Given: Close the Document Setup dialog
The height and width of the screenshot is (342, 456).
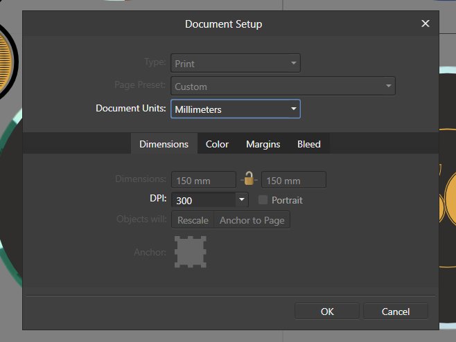Looking at the screenshot, I should click(426, 24).
